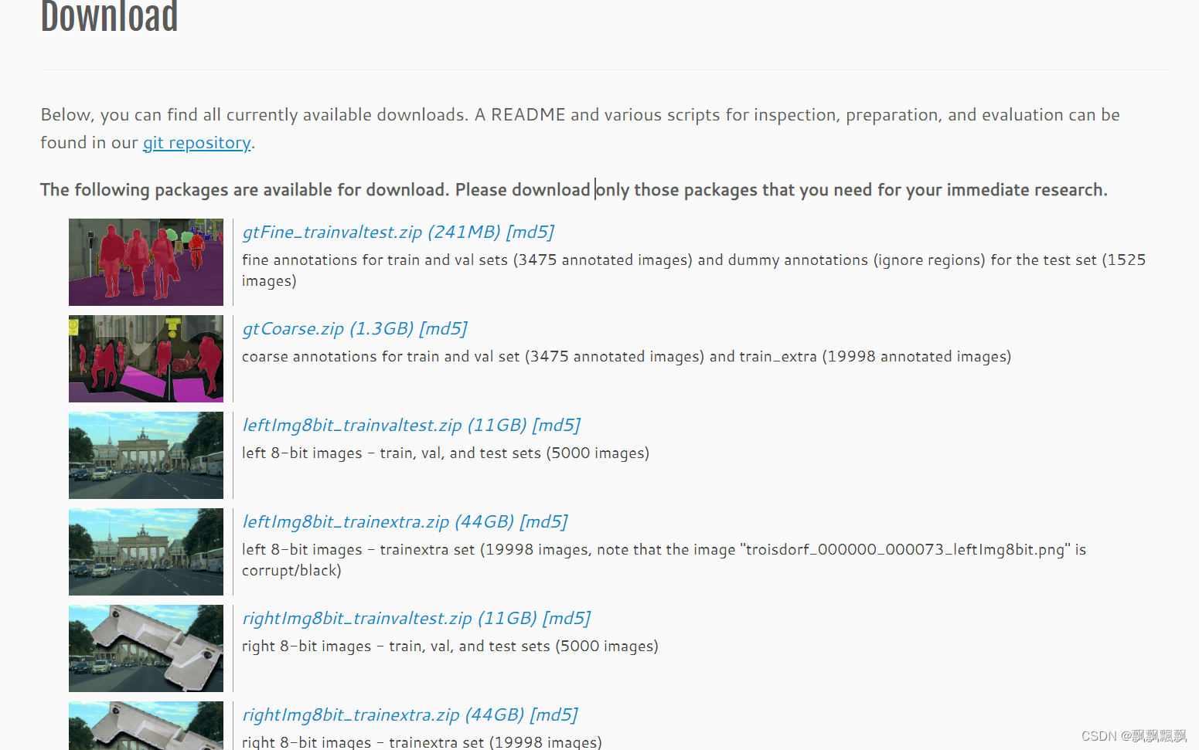Click the 'Below, you can find all' paragraph

click(581, 128)
